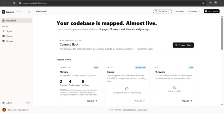Click the AIMST Barter System description text

pyautogui.click(x=79, y=92)
